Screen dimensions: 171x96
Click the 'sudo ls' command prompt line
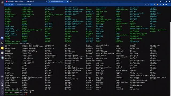(x=18, y=43)
